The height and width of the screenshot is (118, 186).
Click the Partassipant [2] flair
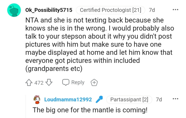pyautogui.click(x=129, y=100)
